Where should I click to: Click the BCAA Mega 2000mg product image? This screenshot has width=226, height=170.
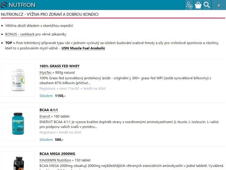click(18, 161)
